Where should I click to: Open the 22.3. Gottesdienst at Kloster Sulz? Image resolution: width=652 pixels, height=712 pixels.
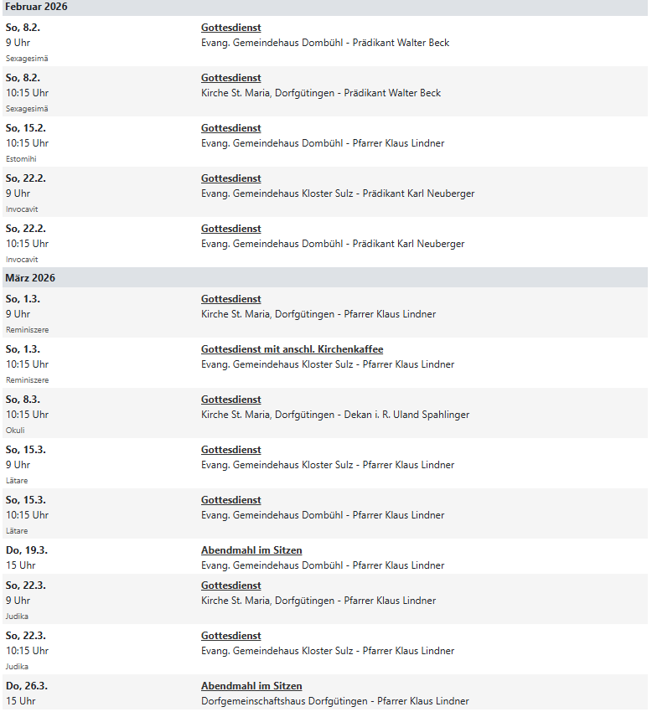tap(230, 636)
